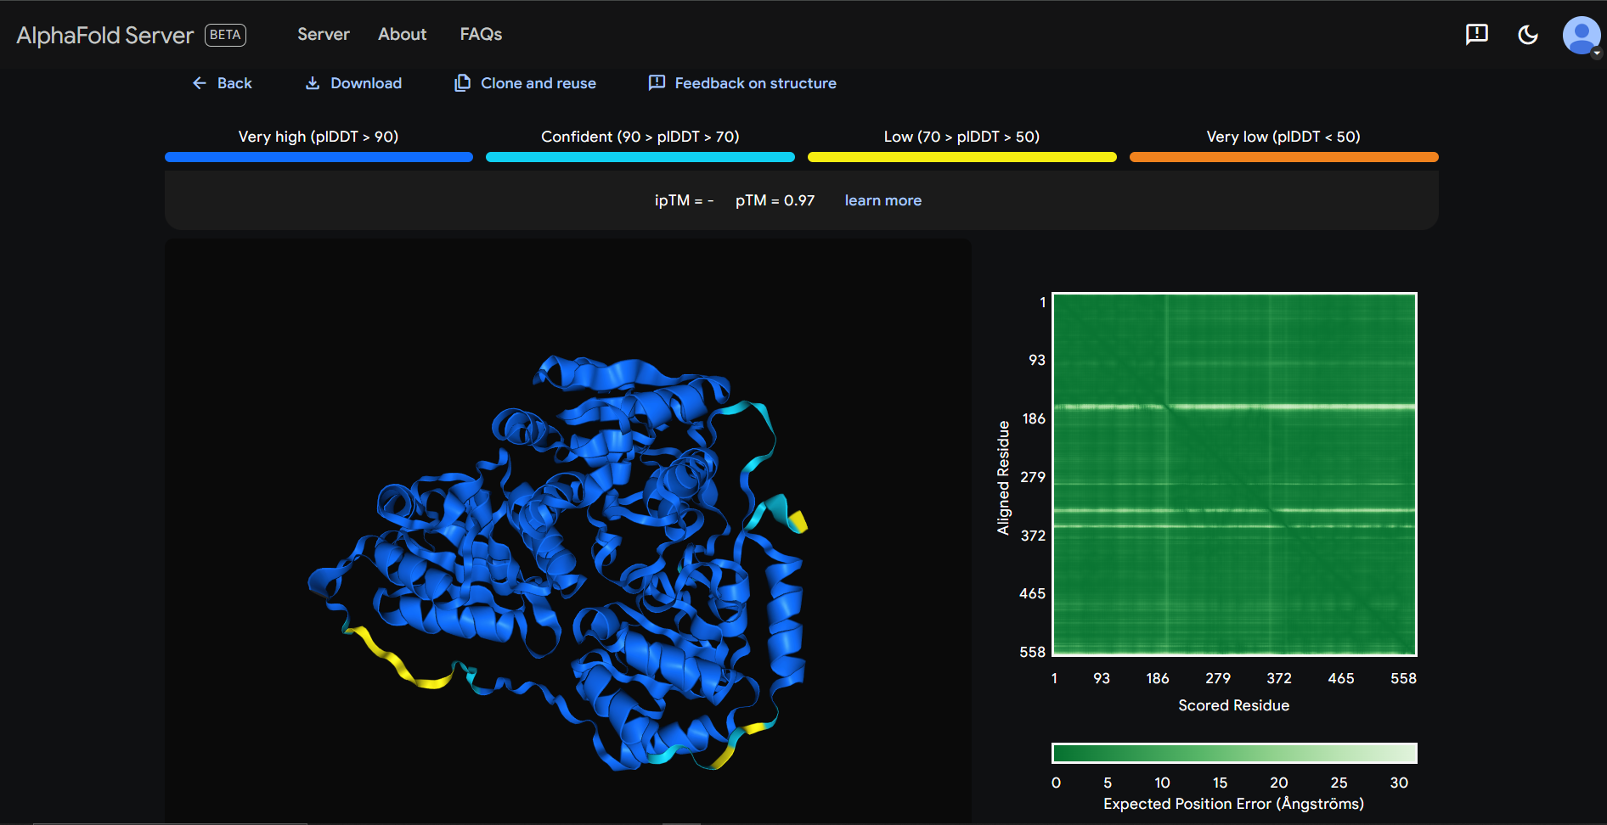Image resolution: width=1607 pixels, height=825 pixels.
Task: Click the 'Very low (plDDT < 50)' label
Action: point(1283,137)
